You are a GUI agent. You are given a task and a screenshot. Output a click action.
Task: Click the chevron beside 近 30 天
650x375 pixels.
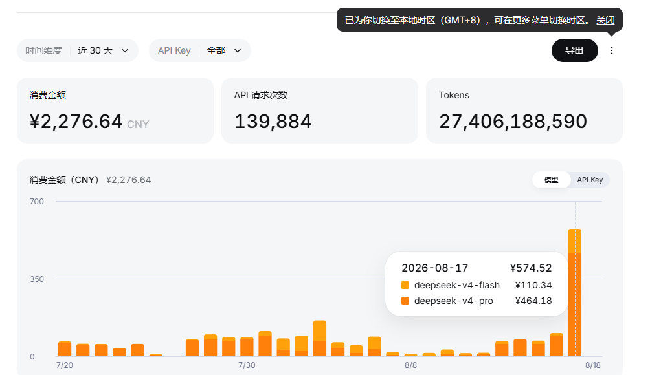point(125,50)
